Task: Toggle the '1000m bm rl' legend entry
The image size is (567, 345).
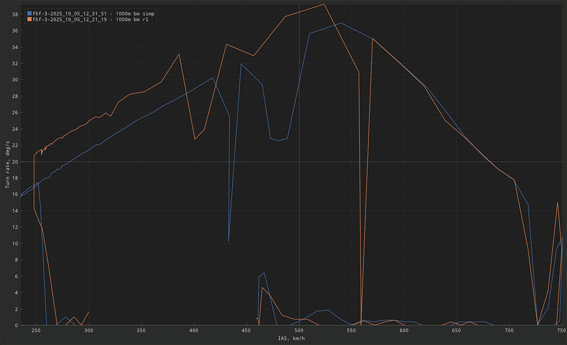Action: coord(84,19)
